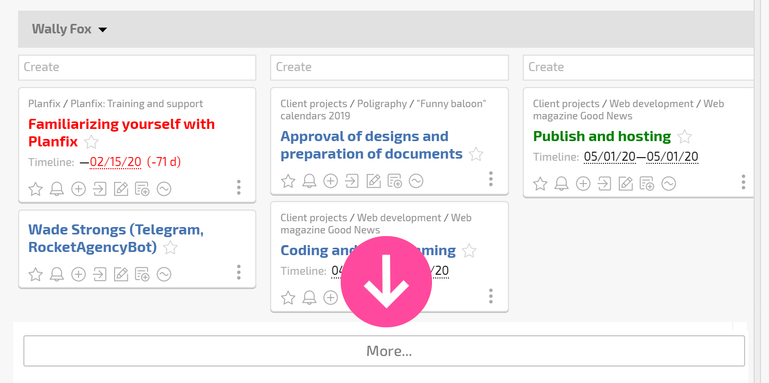Toggle the action-row star on Familiarizing yourself with Planfix card
The image size is (769, 383).
coord(36,188)
